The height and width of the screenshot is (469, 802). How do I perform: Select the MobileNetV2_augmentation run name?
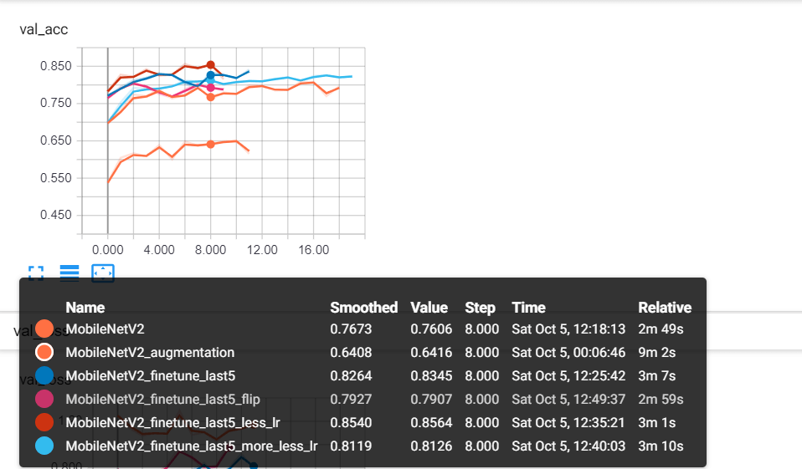pyautogui.click(x=150, y=353)
